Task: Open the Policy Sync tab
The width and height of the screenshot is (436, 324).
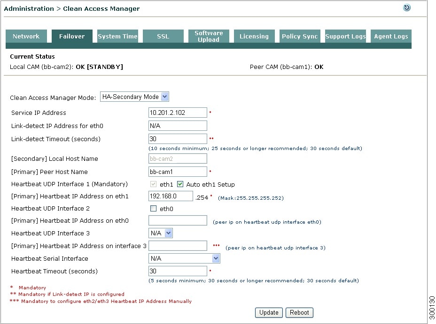Action: tap(300, 37)
